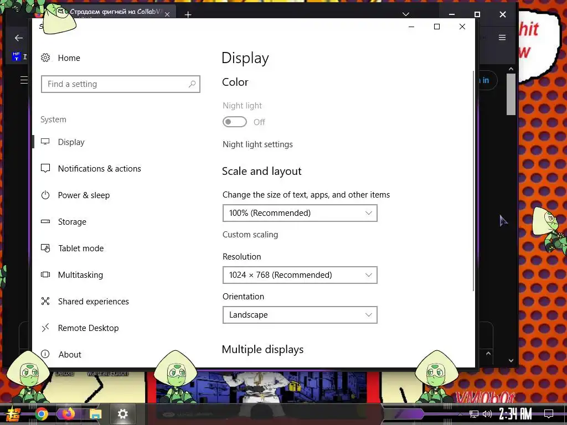Click the Firefox page scrollbar thumb

click(511, 94)
